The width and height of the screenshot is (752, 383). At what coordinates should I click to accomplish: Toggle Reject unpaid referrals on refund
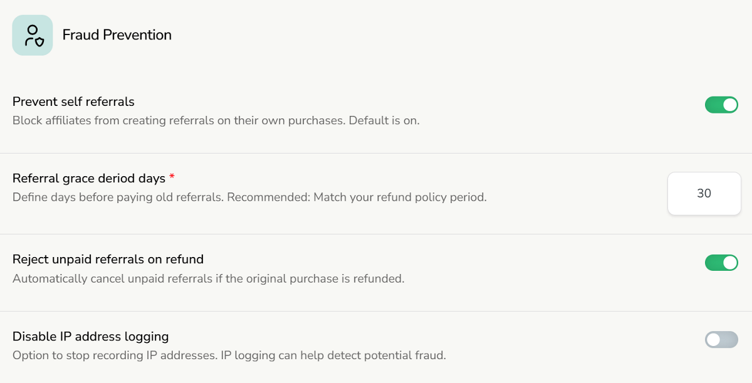721,263
